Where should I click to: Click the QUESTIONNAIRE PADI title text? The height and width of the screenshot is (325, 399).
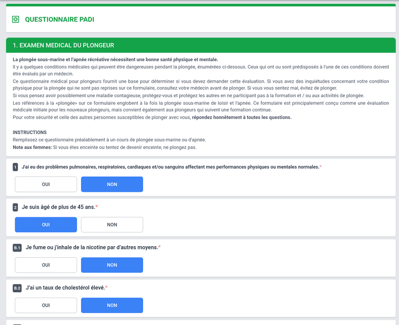[61, 20]
